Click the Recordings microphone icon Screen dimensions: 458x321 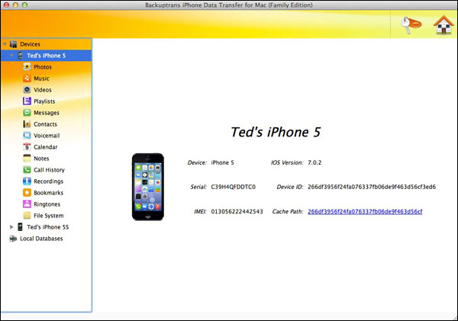click(x=27, y=181)
